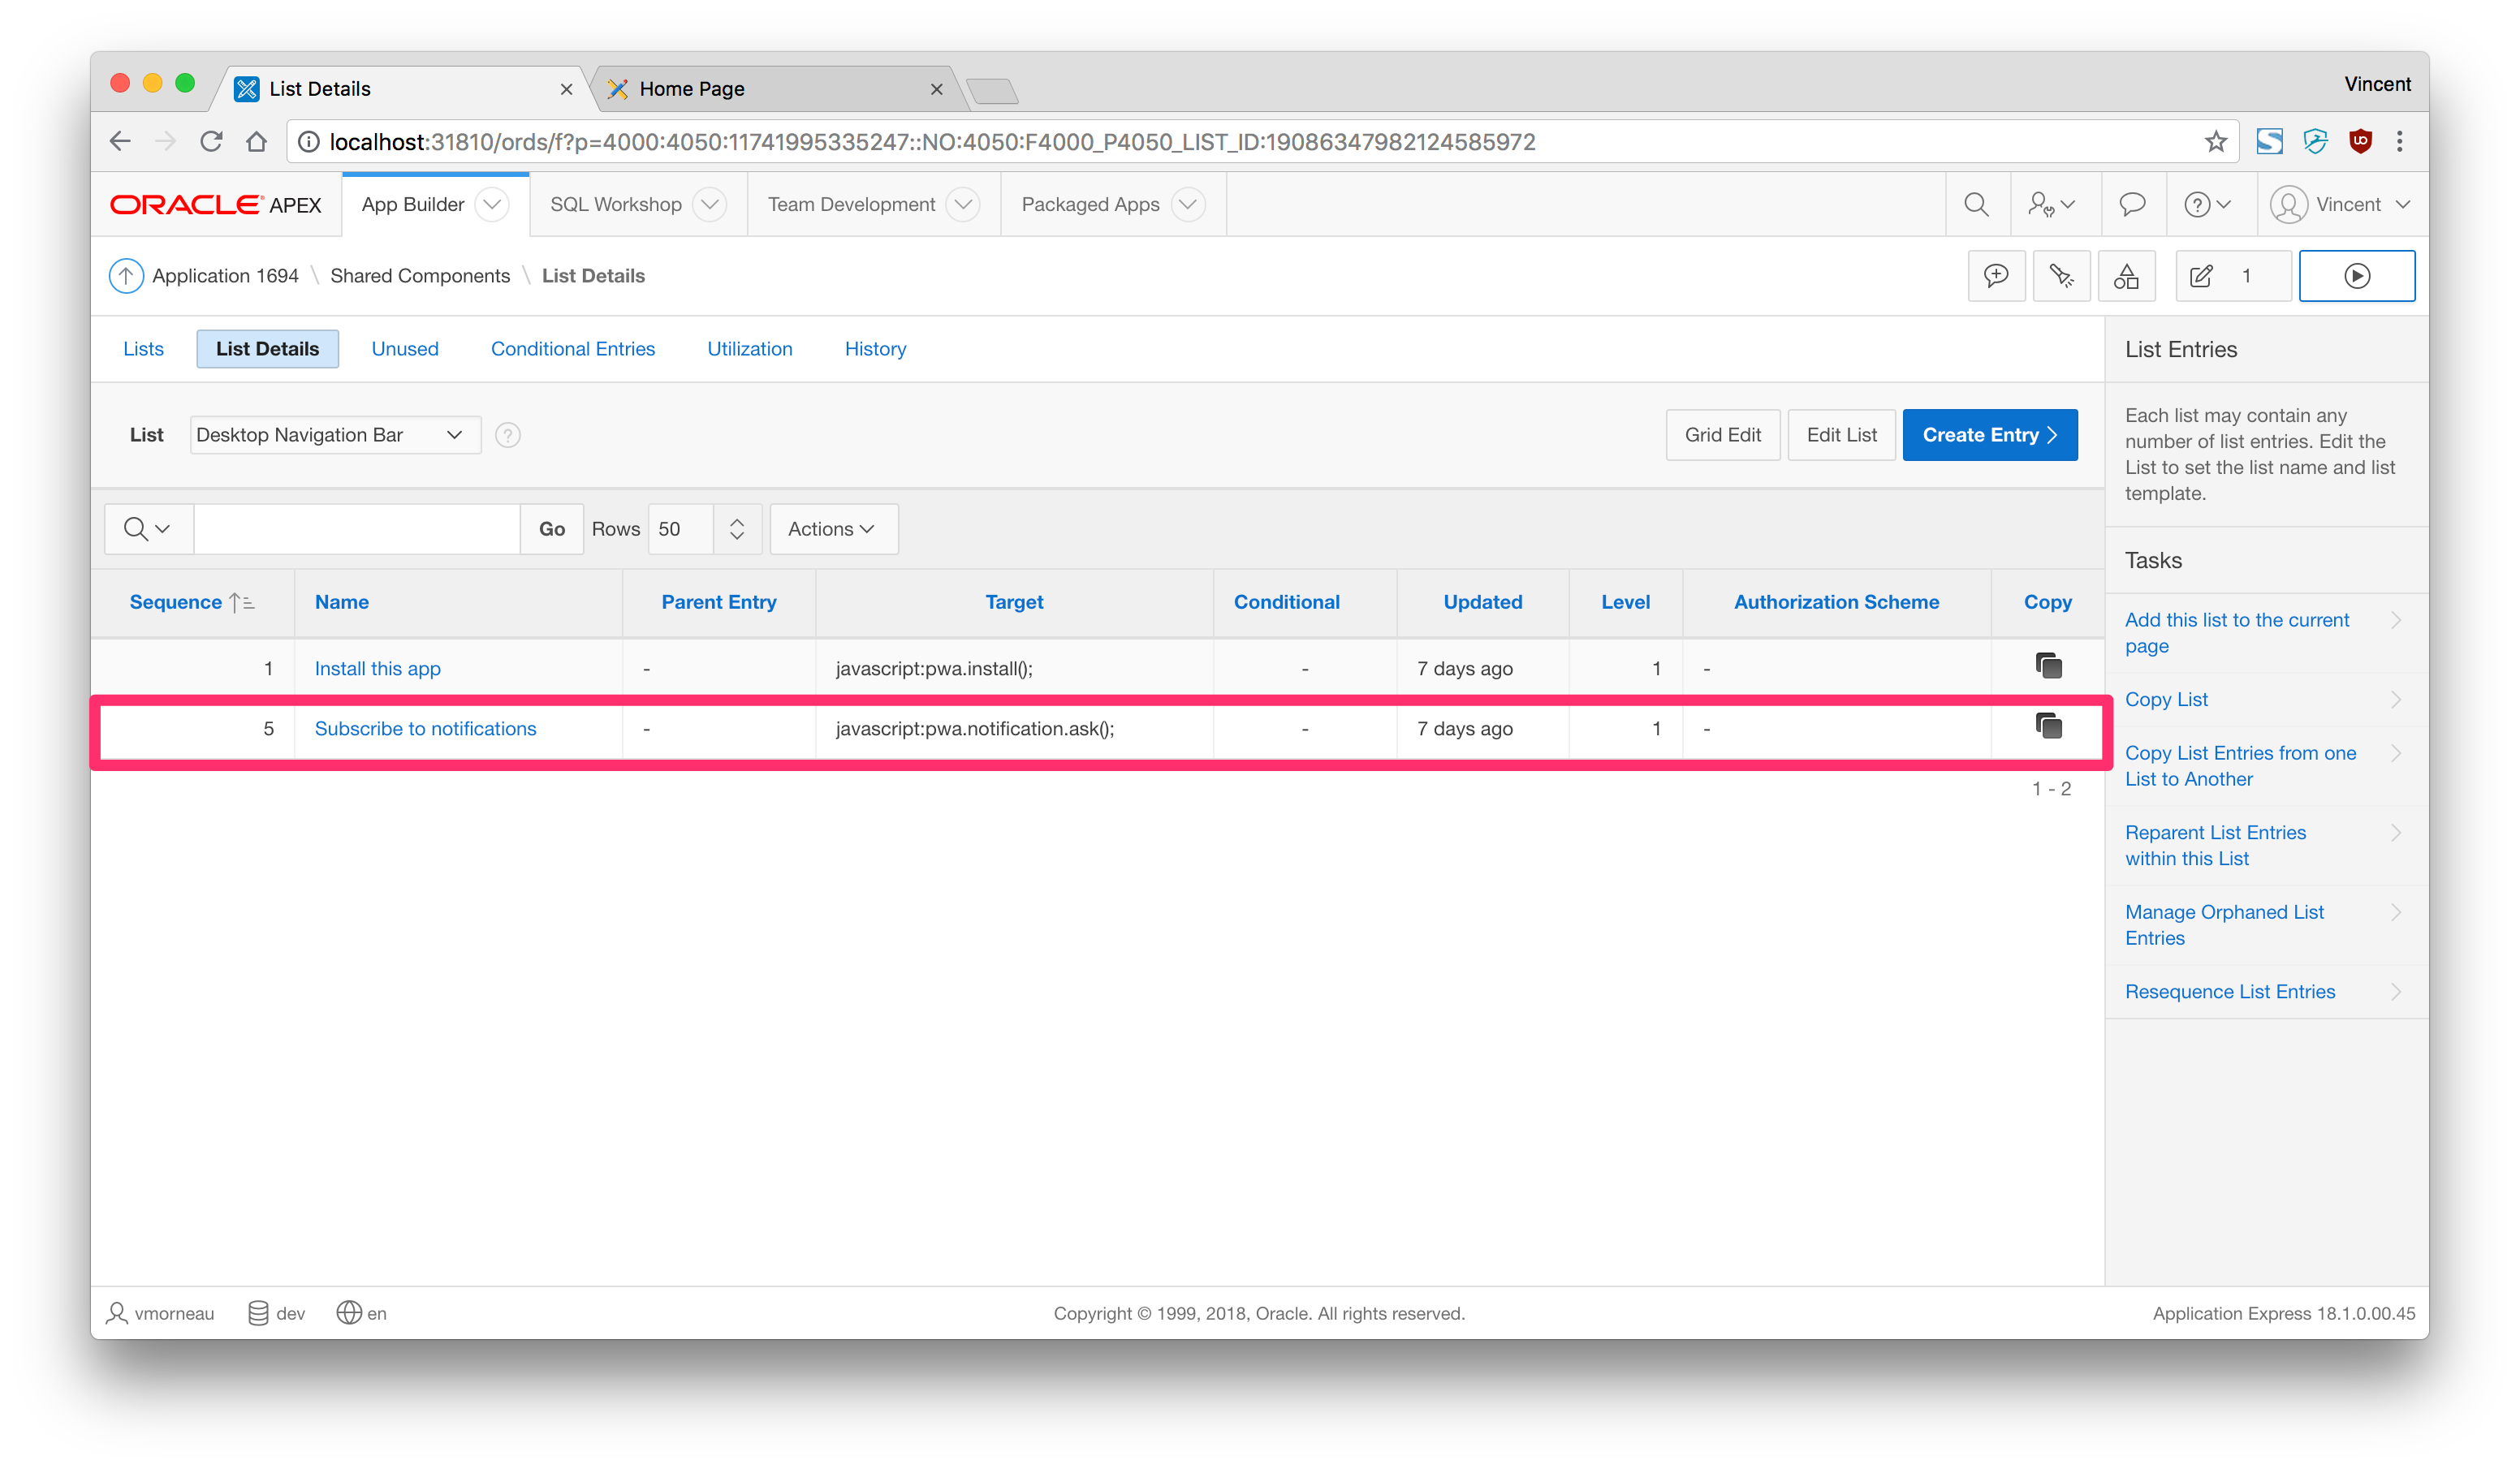
Task: Expand the Actions menu
Action: (832, 529)
